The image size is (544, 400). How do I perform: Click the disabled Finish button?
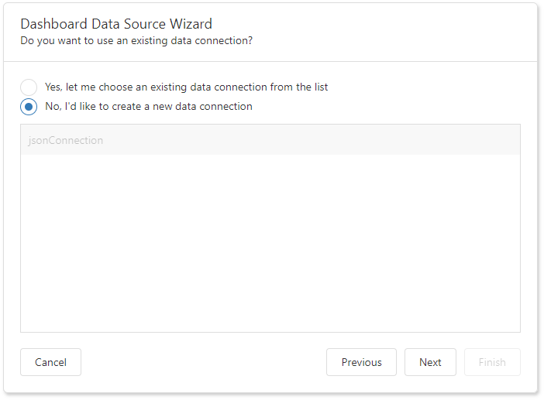492,362
